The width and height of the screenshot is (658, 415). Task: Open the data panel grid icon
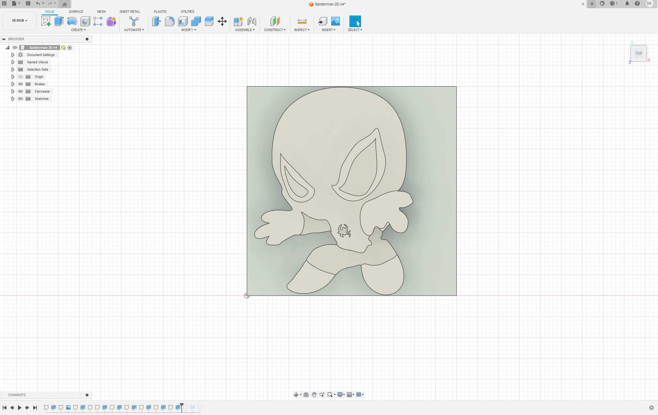4,3
